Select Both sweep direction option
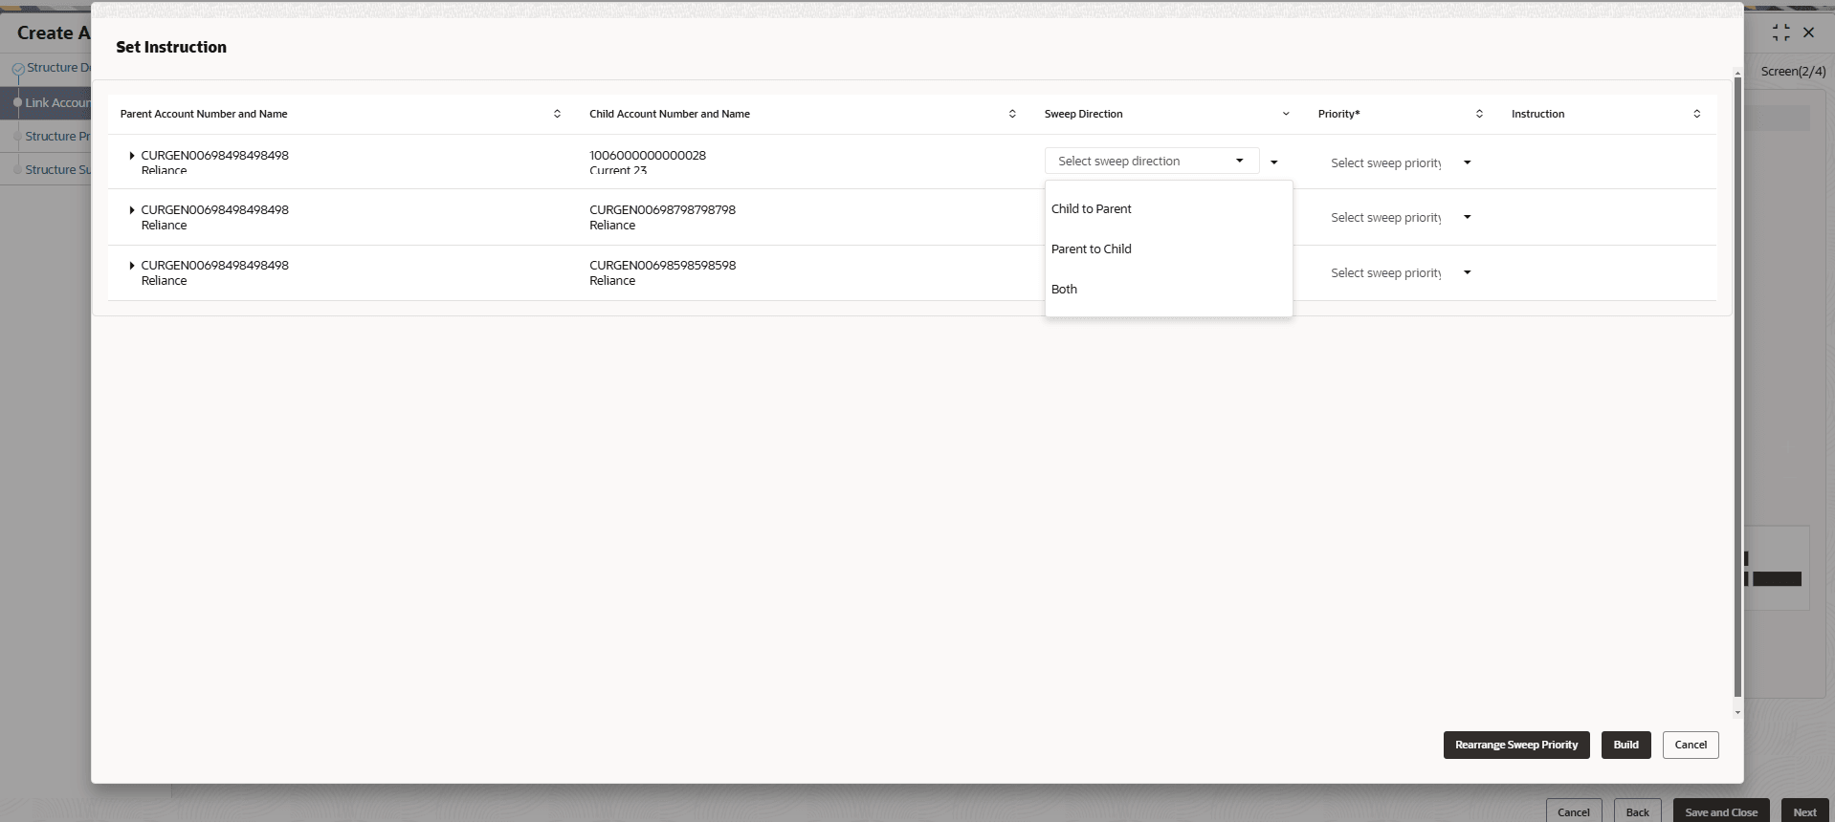1835x822 pixels. [x=1065, y=290]
